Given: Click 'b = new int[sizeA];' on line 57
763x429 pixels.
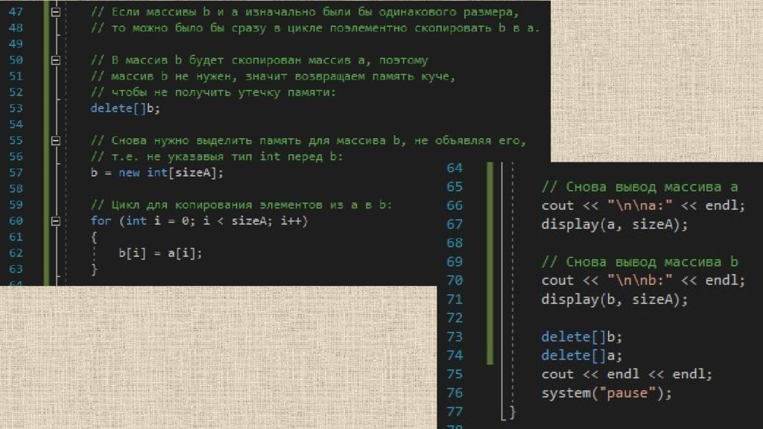Looking at the screenshot, I should click(x=156, y=173).
